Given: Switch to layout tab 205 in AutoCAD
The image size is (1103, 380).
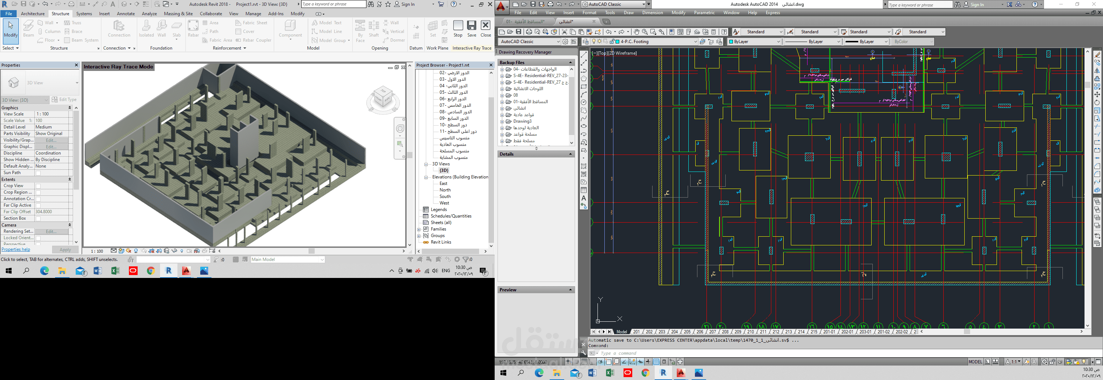Looking at the screenshot, I should tap(687, 332).
